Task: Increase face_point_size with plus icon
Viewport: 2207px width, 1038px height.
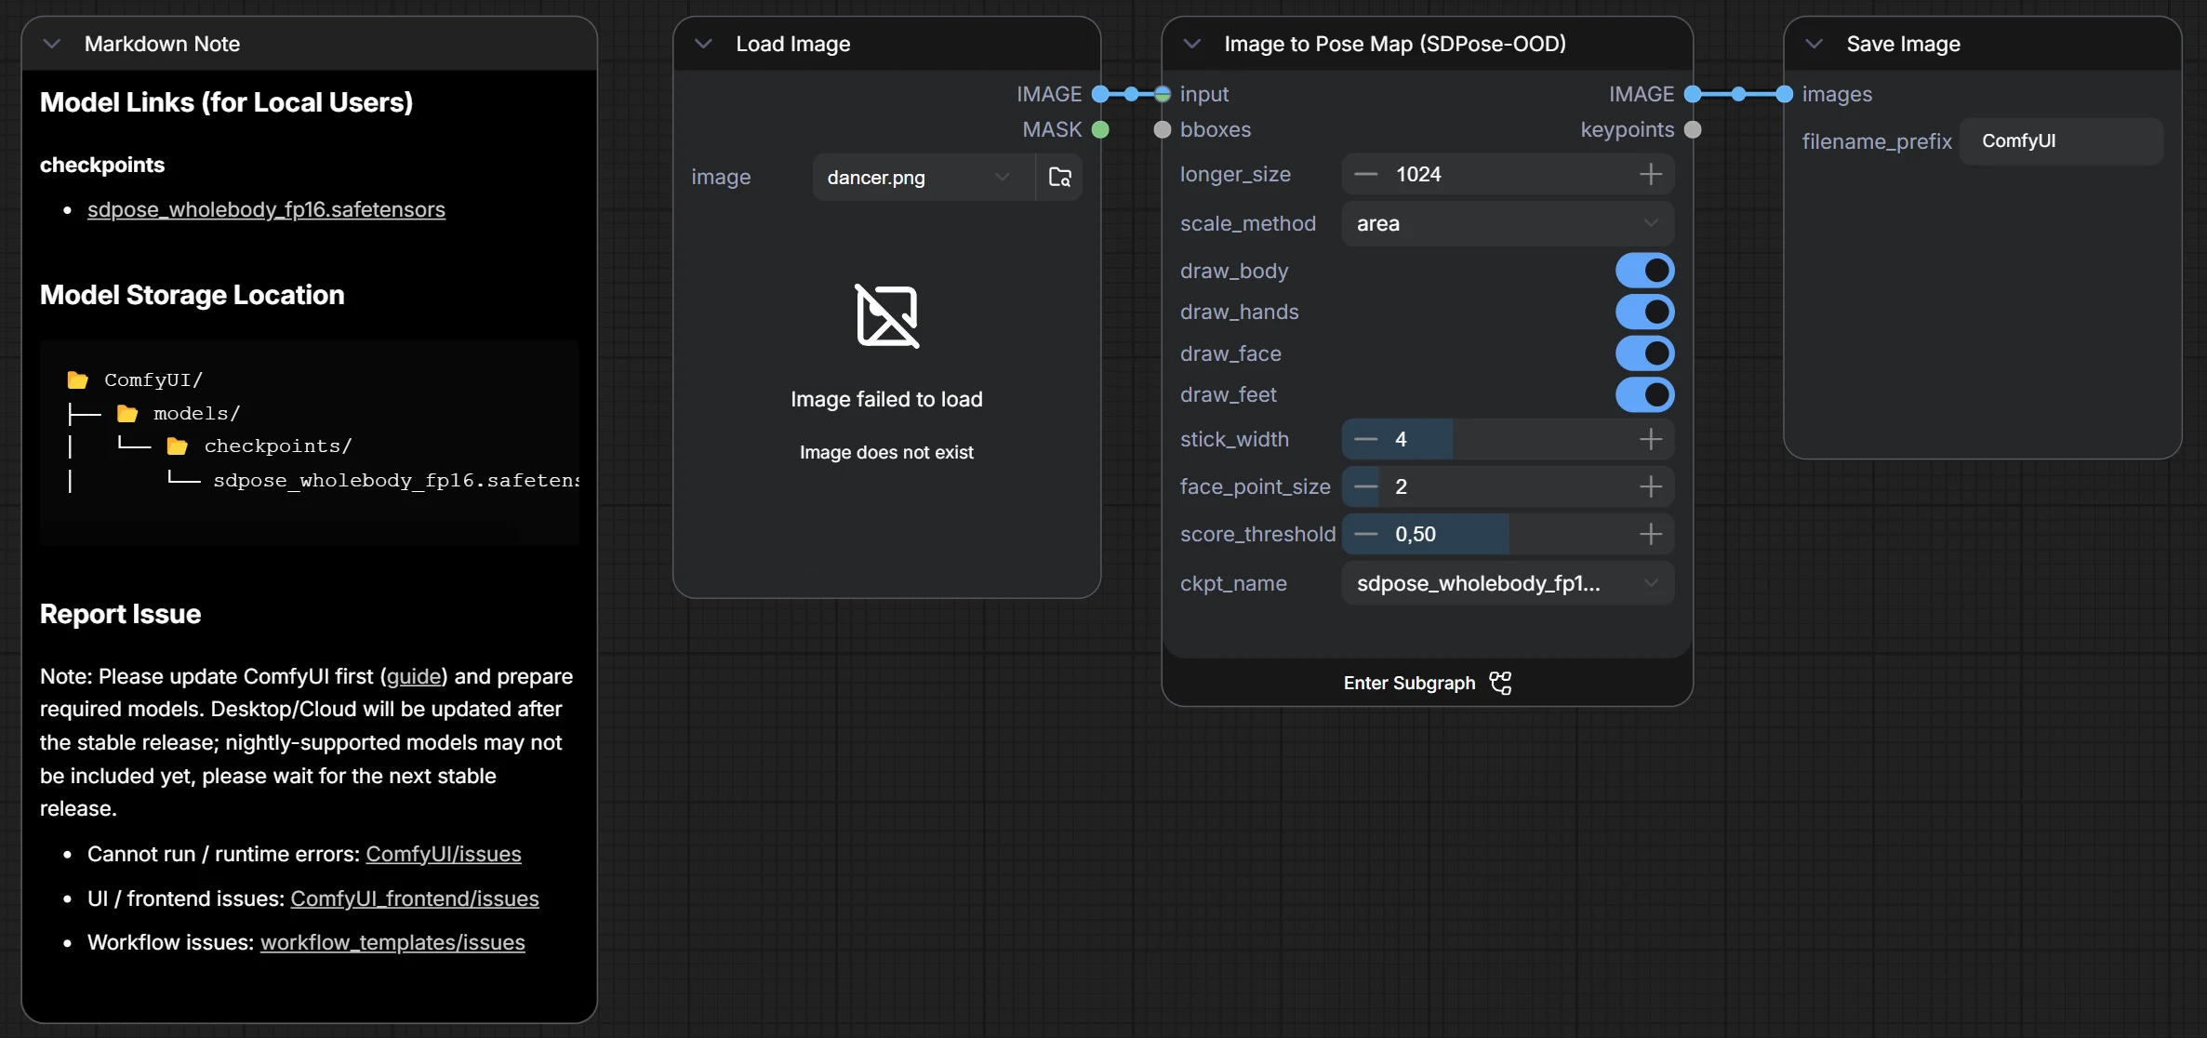Action: [1650, 486]
